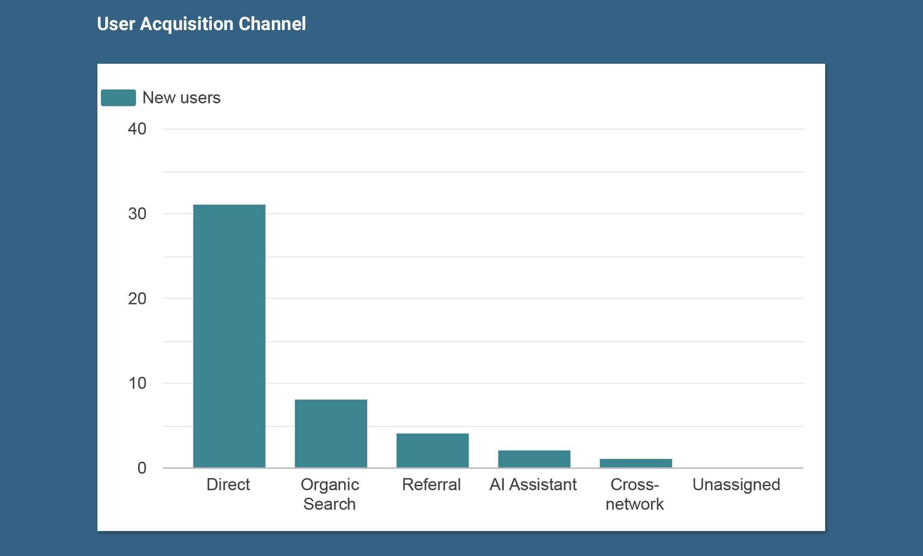Click the 40 y-axis value
923x556 pixels.
pos(137,129)
